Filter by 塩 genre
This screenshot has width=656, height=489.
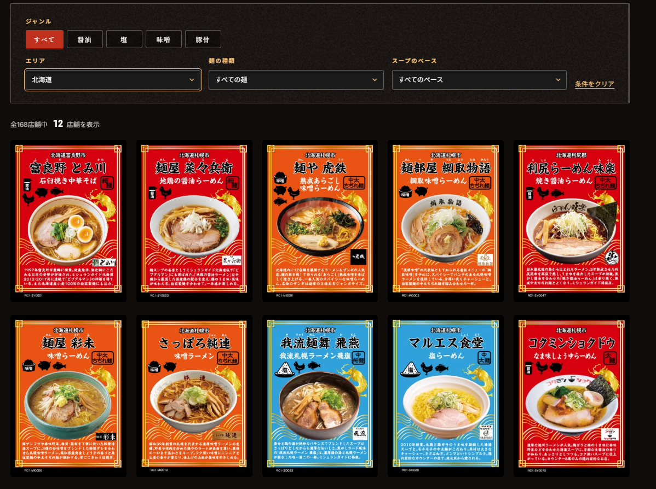pos(124,39)
